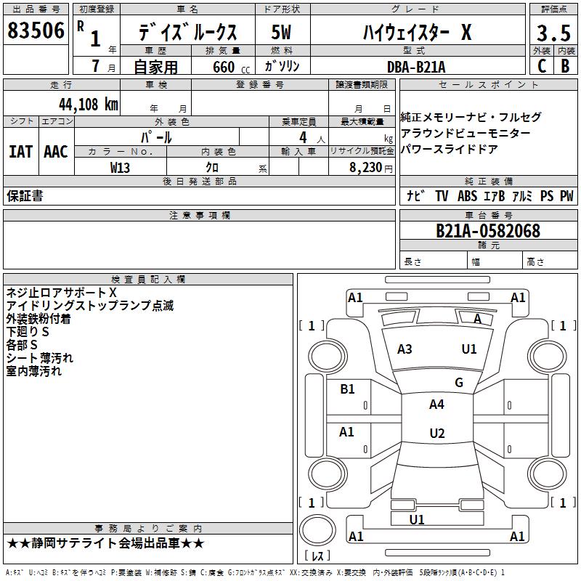Viewport: 581px width, 581px height.
Task: Select inspector note シート薄汚れ
Action: click(x=40, y=357)
